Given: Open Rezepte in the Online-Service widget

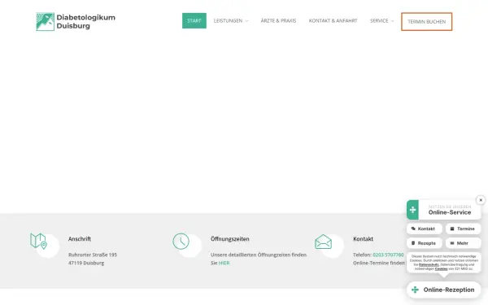Looking at the screenshot, I should [425, 243].
